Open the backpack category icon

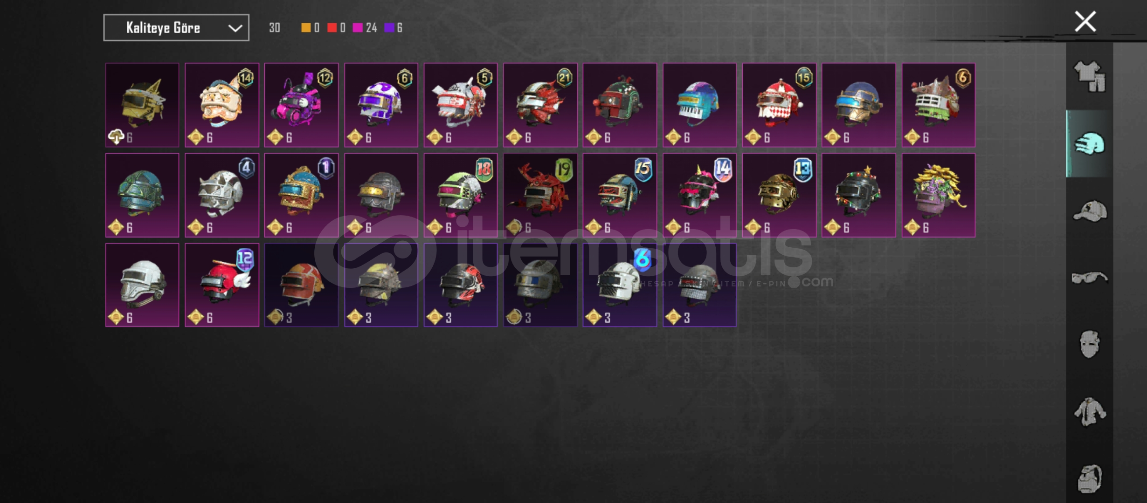[x=1090, y=478]
